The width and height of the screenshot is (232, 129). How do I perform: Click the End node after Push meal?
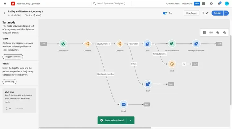[x=219, y=44]
